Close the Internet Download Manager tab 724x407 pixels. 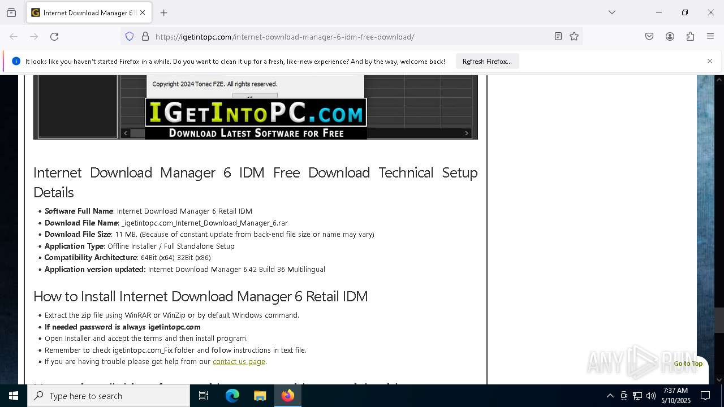coord(143,12)
